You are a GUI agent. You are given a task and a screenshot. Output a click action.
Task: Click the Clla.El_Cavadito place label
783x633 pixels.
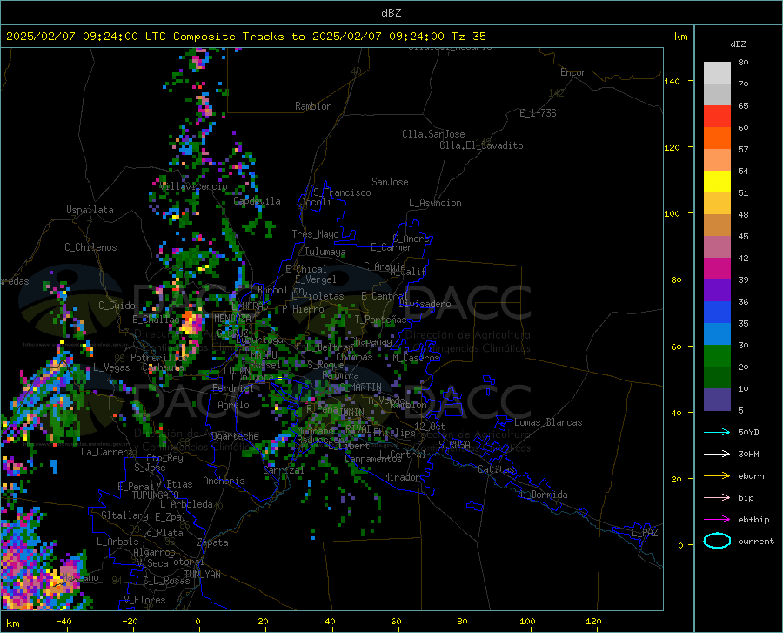coord(481,145)
